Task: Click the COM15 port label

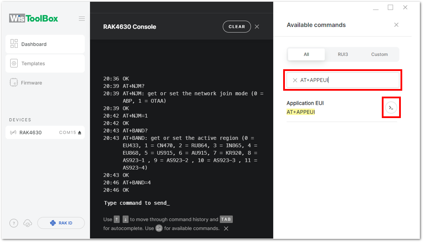Action: coord(67,133)
